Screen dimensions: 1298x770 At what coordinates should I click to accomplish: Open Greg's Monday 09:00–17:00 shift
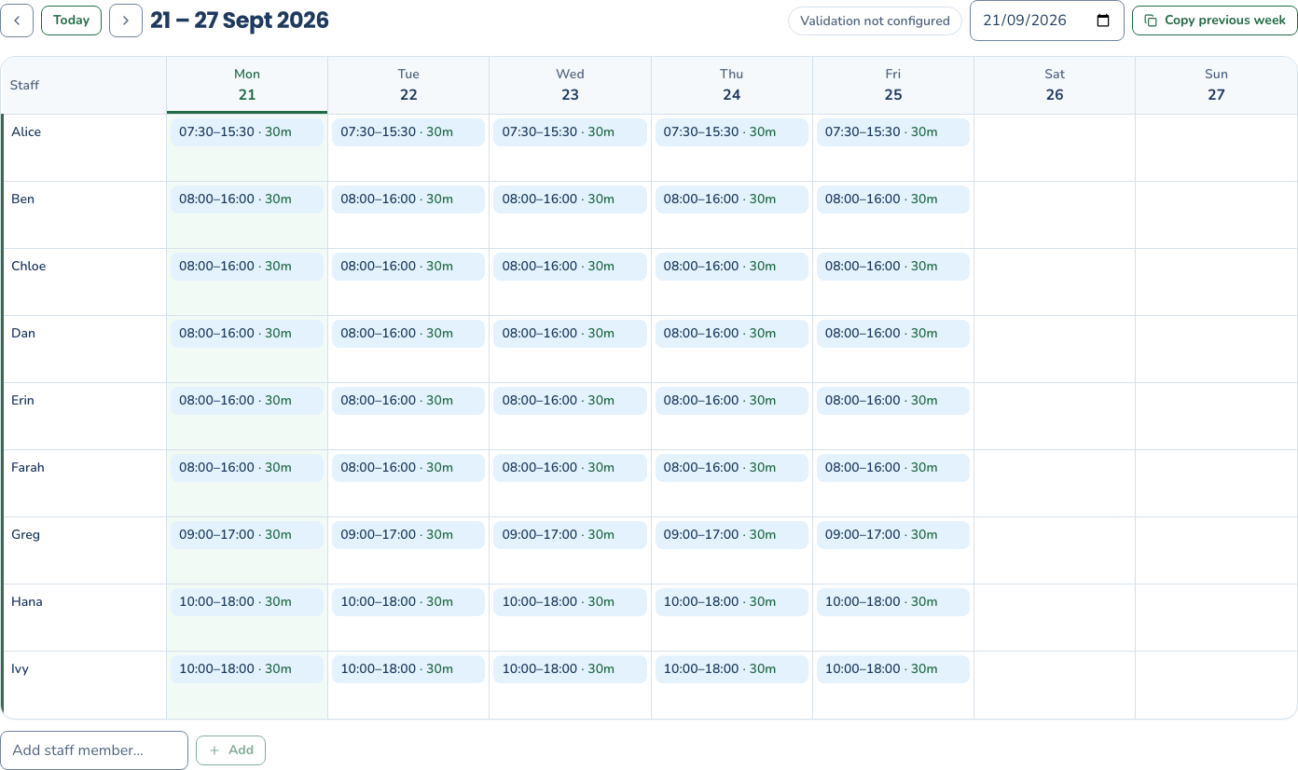(247, 535)
